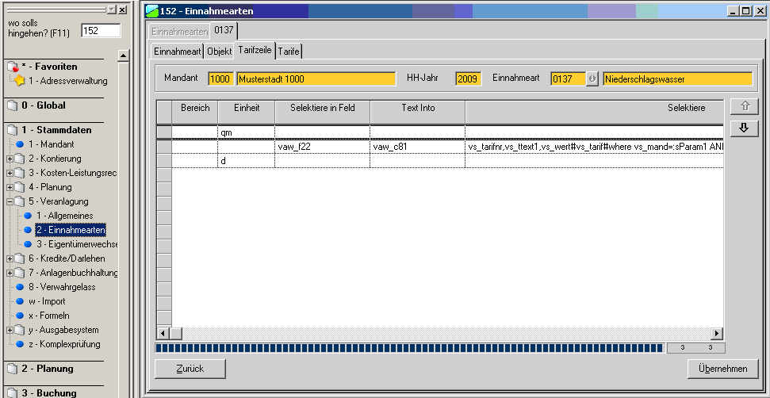The height and width of the screenshot is (398, 770).
Task: Close the left navigation panel with X
Action: pyautogui.click(x=122, y=10)
